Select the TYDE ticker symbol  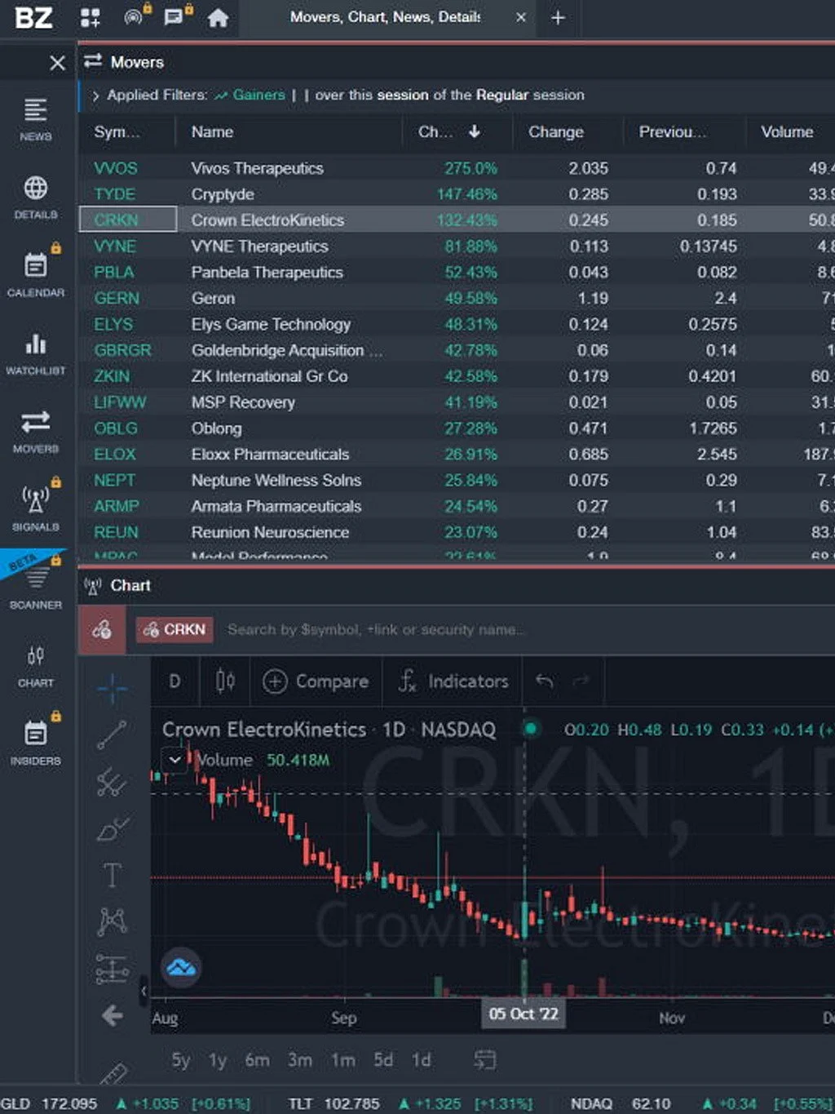pos(114,194)
